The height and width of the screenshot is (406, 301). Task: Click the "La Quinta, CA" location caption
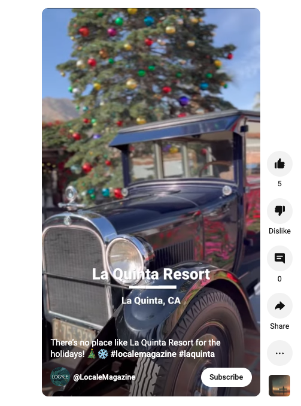pos(151,301)
